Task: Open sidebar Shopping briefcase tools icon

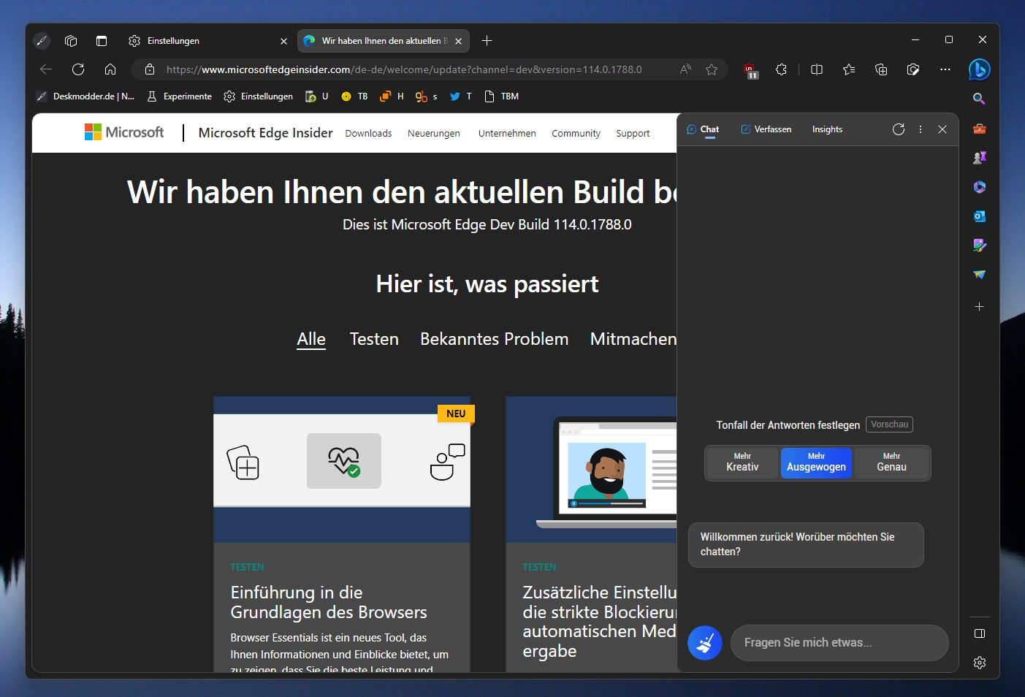Action: point(980,129)
